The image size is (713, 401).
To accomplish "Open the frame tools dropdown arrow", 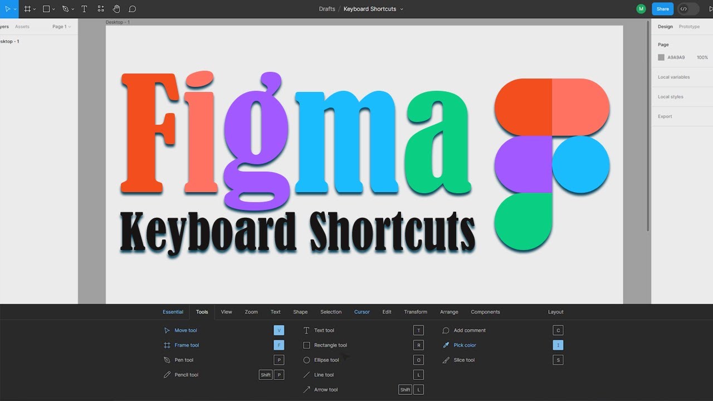I will (35, 9).
